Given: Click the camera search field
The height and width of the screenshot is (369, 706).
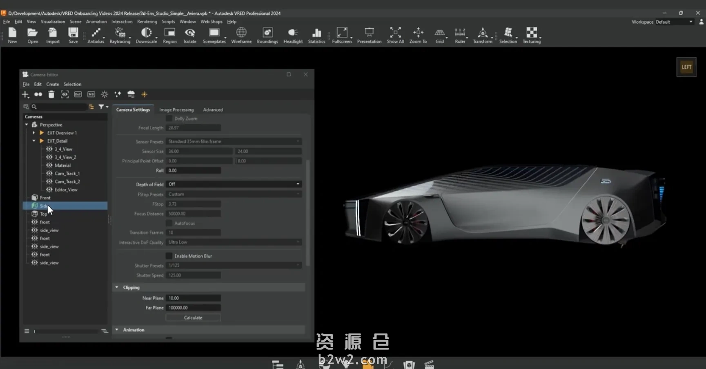Looking at the screenshot, I should (57, 106).
